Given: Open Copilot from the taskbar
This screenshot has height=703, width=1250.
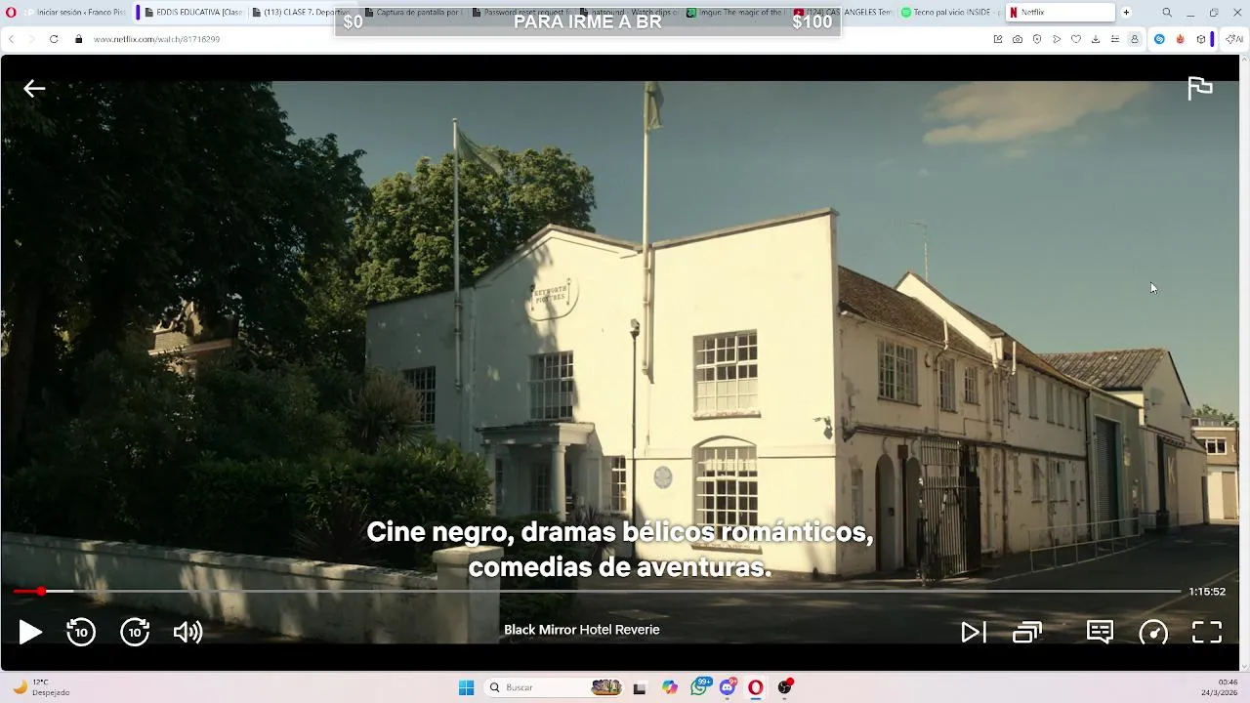Looking at the screenshot, I should pyautogui.click(x=670, y=687).
